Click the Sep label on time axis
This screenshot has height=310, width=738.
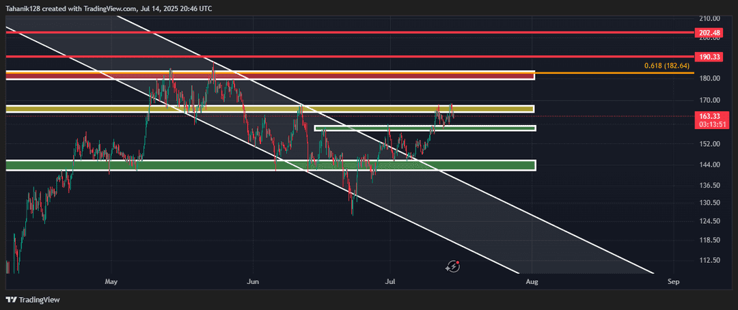click(x=674, y=282)
